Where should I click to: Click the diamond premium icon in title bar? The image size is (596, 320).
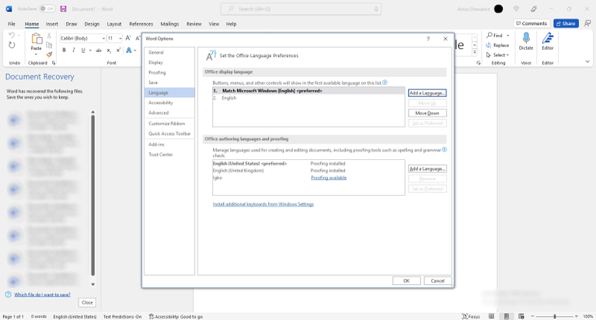click(516, 9)
